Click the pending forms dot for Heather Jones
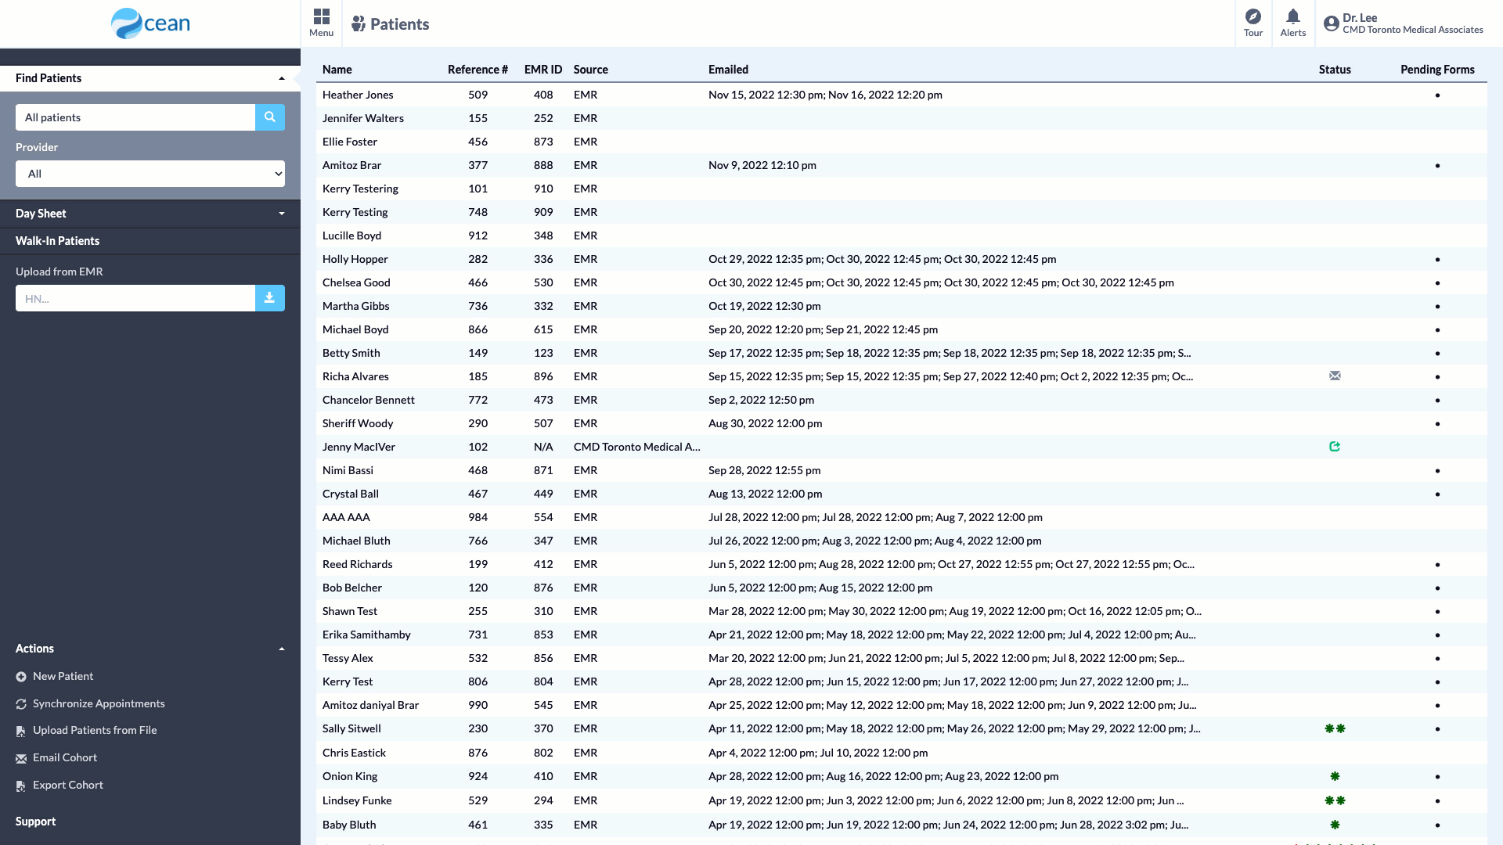The width and height of the screenshot is (1503, 845). [1437, 95]
